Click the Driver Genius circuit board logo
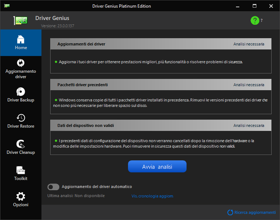Viewport: 280px width, 220px height. [x=20, y=20]
